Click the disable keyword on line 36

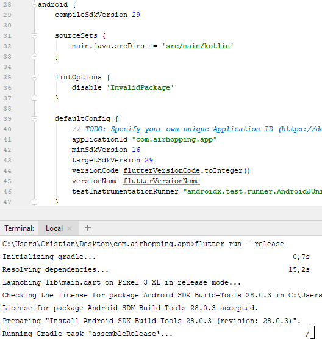[x=87, y=87]
